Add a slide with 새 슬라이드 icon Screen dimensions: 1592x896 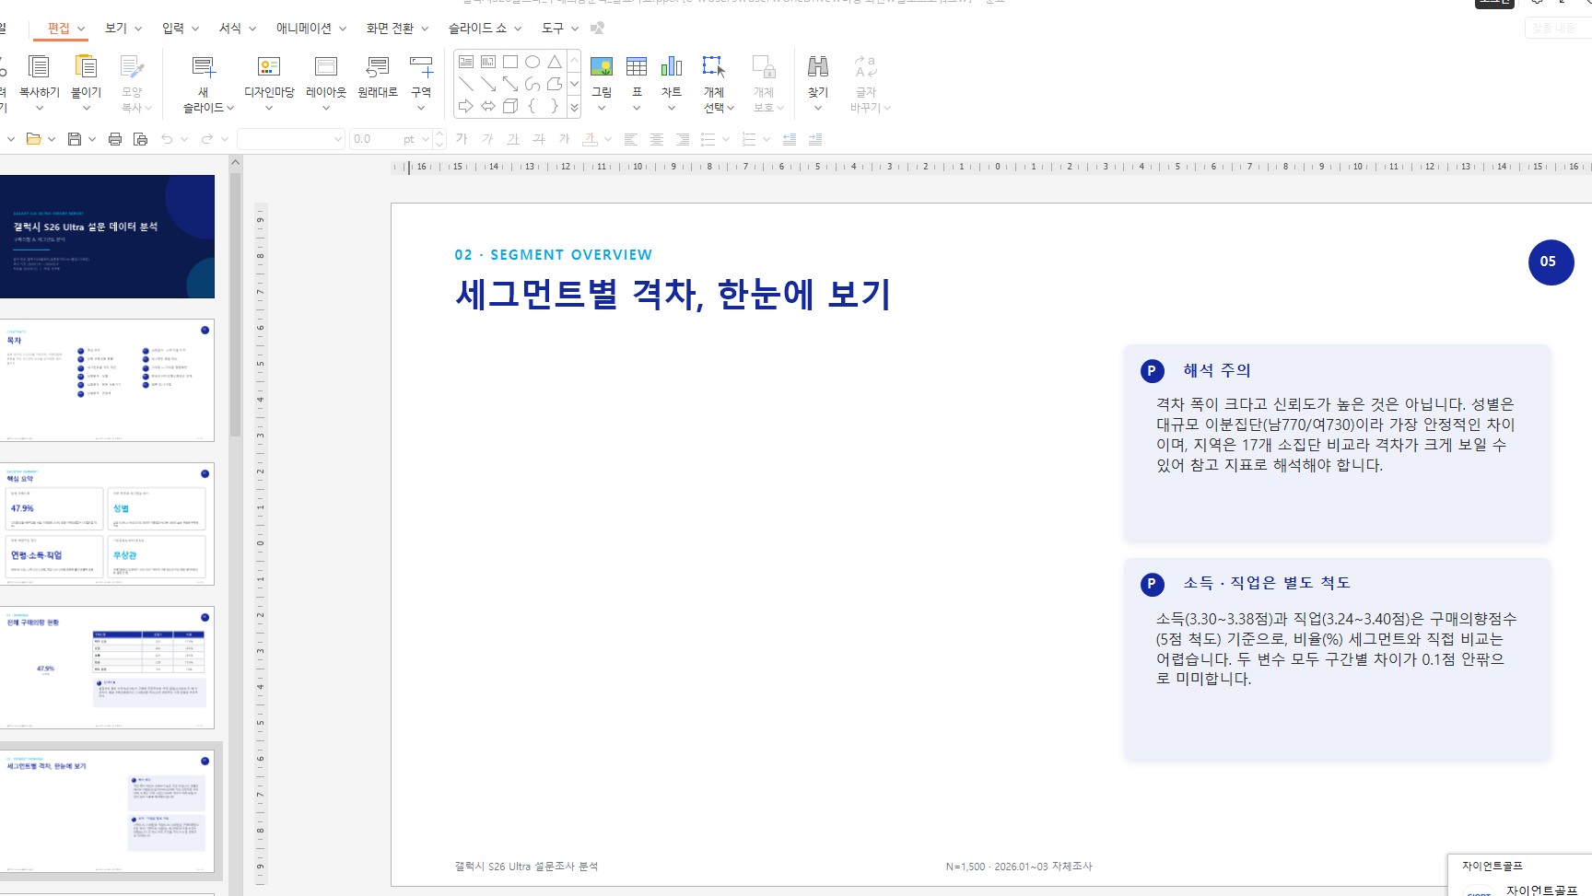click(204, 67)
